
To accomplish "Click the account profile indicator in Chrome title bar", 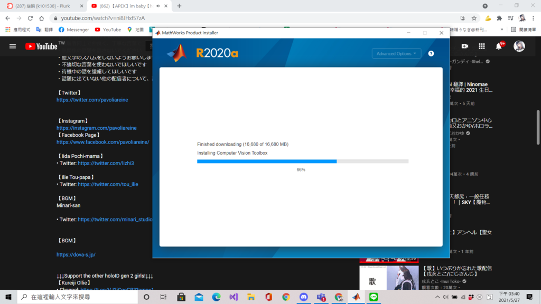I will pyautogui.click(x=485, y=6).
